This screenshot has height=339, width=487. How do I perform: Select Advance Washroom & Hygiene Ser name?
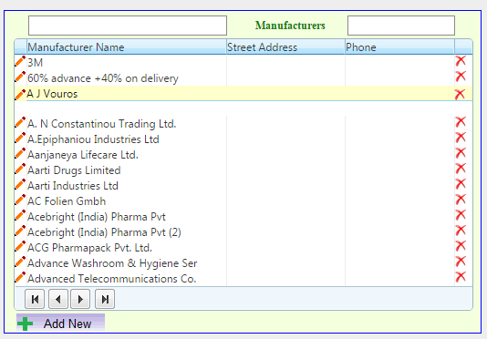[x=112, y=263]
